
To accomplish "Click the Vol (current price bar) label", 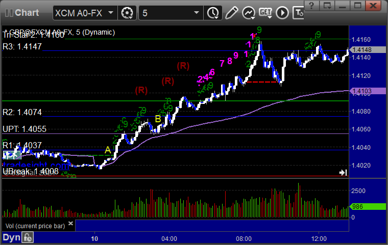I will (x=35, y=226).
